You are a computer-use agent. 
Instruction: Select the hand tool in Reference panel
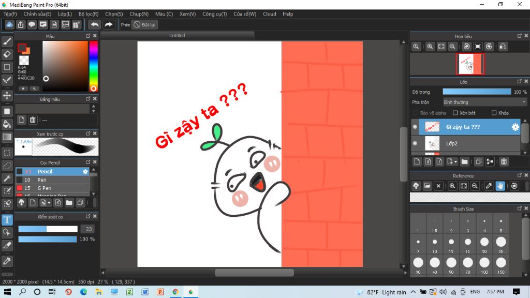(500, 186)
